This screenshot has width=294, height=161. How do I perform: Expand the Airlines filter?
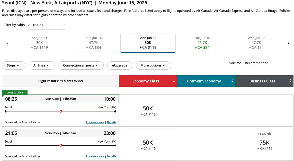[x=41, y=65]
